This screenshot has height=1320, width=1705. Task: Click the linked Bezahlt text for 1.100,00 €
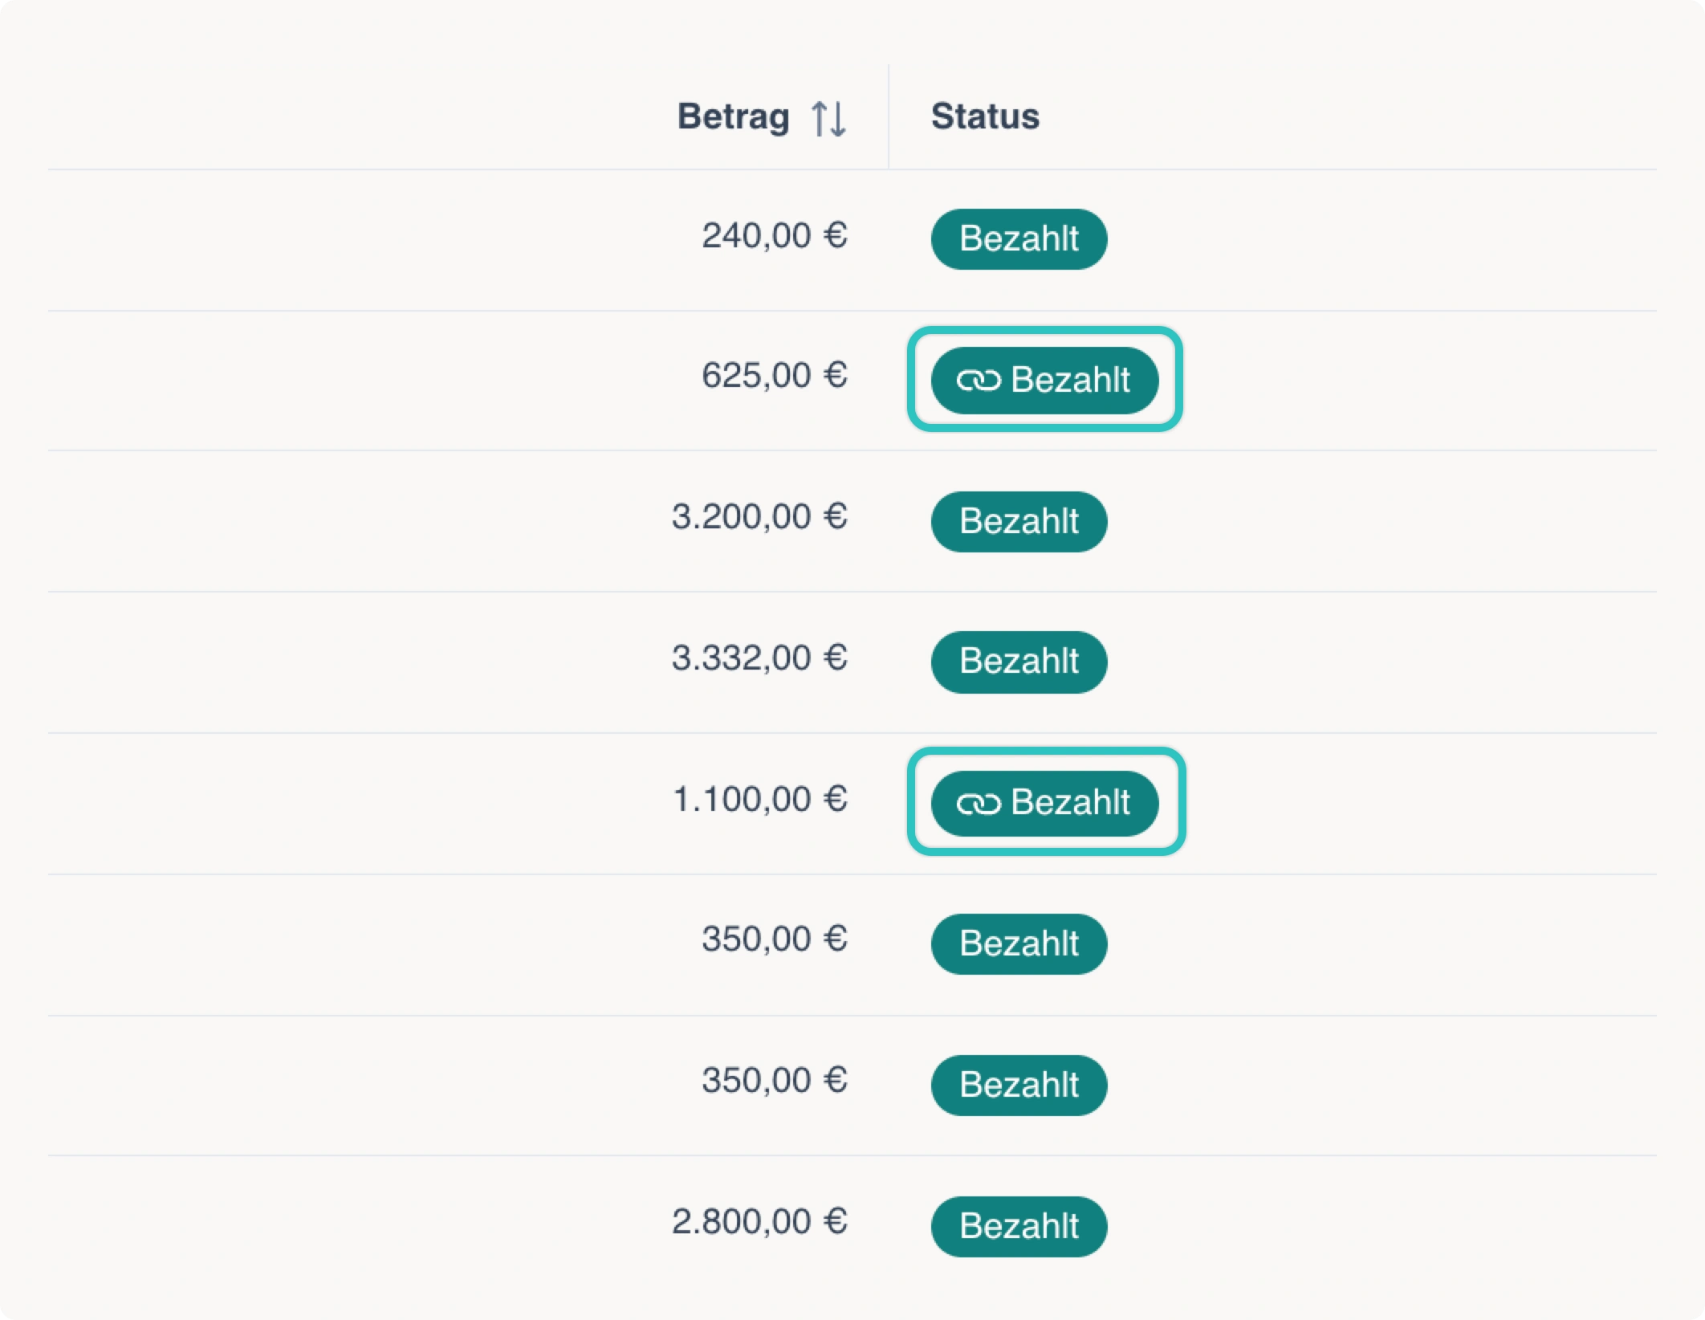[1070, 802]
